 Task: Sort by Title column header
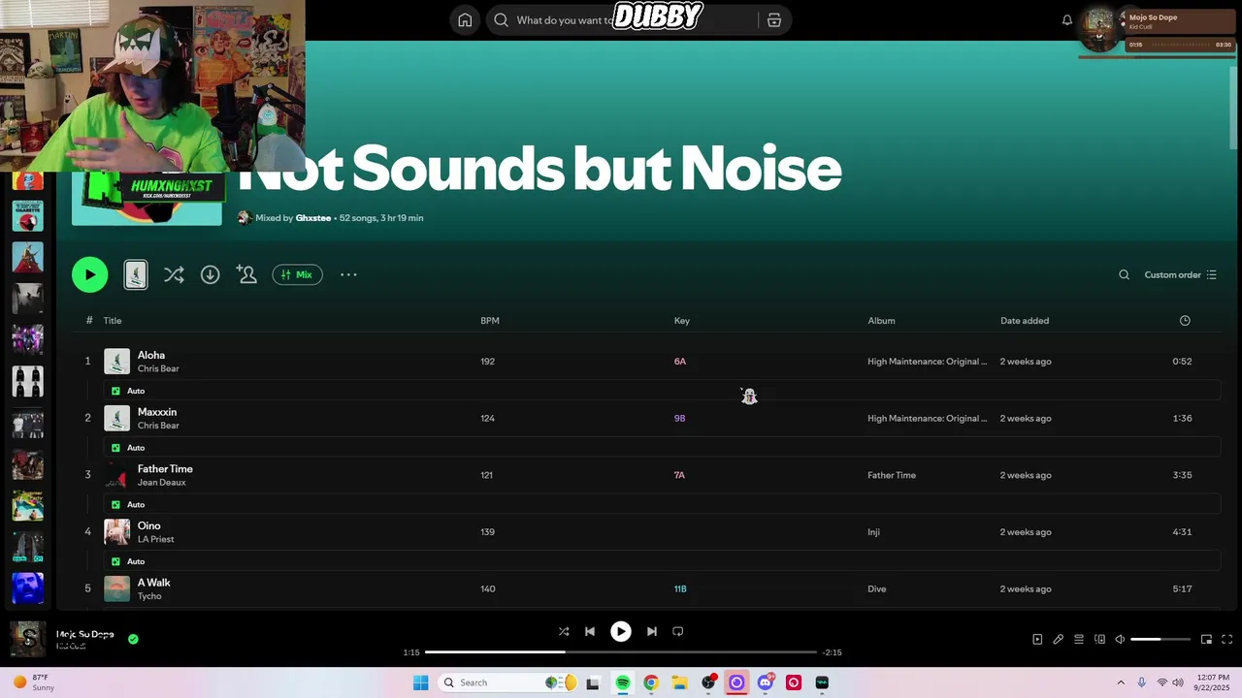(113, 321)
